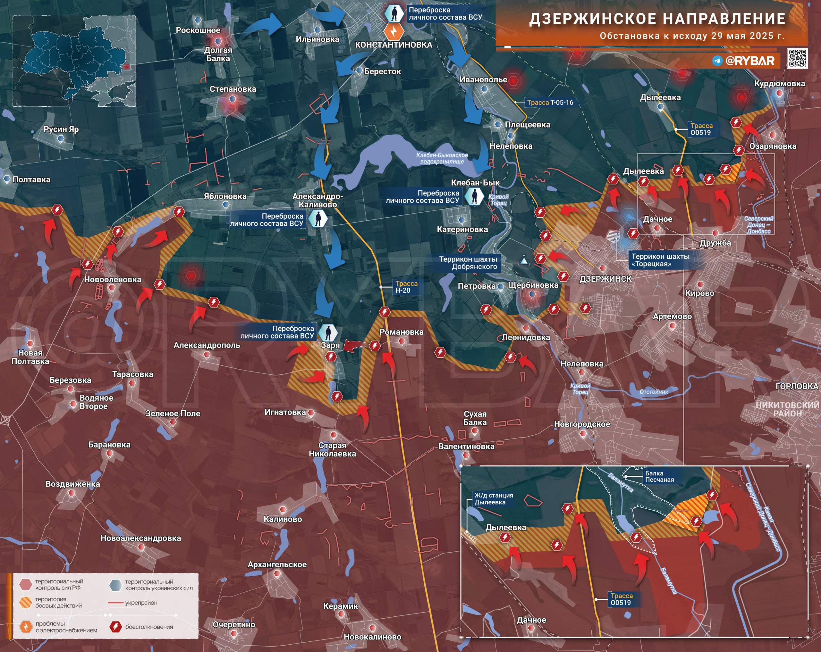821x652 pixels.
Task: Click the triangle marker for the Dobryanskogo terrikon
Action: pyautogui.click(x=524, y=261)
